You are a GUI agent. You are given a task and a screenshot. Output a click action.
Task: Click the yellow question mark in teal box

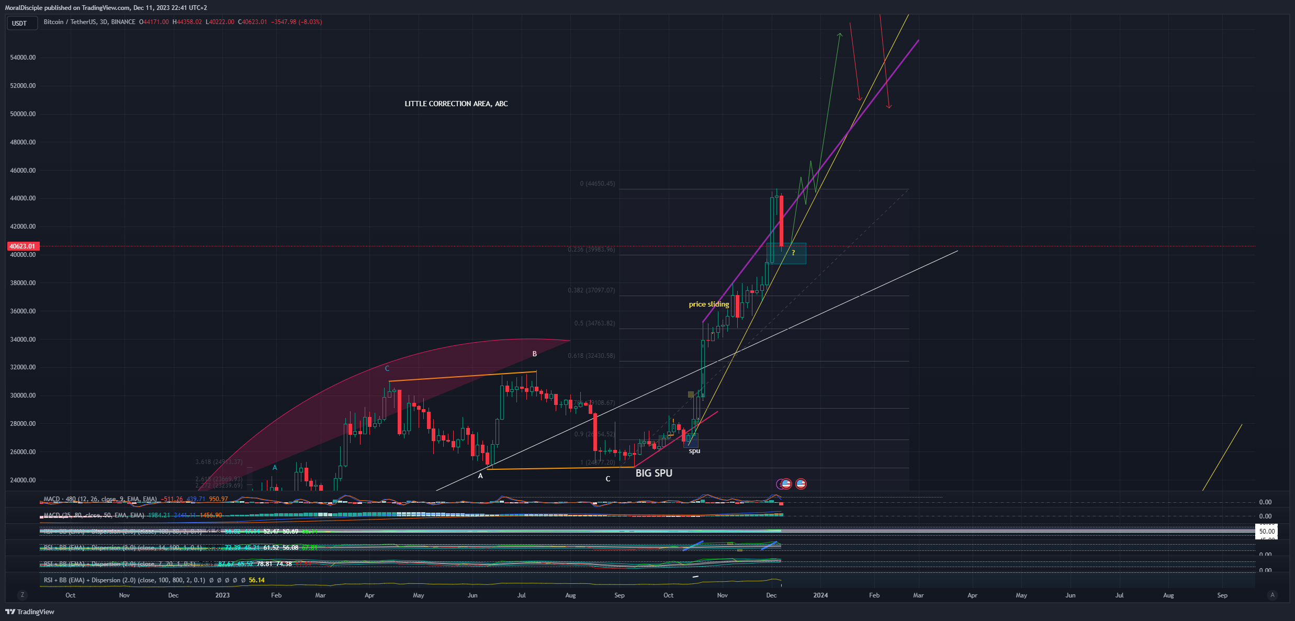793,253
